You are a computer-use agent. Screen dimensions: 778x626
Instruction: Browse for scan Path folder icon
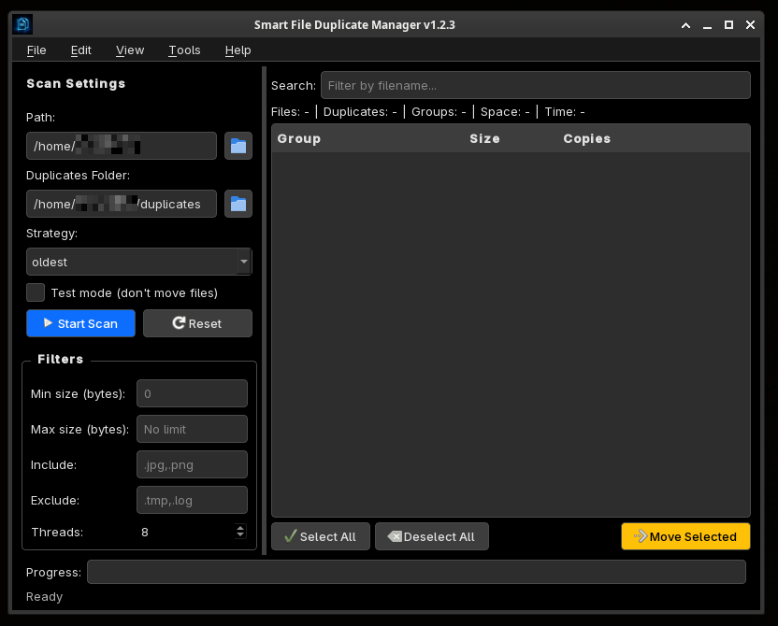point(238,146)
